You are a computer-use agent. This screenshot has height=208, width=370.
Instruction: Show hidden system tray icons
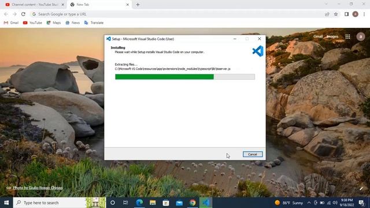click(309, 203)
